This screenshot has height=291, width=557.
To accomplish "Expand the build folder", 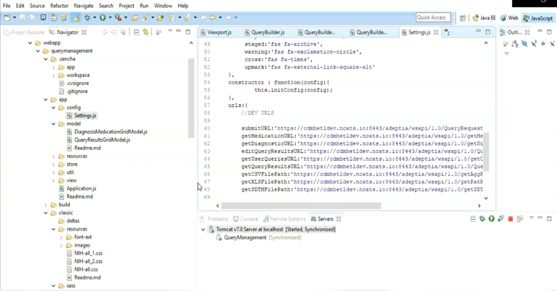I will (46, 205).
